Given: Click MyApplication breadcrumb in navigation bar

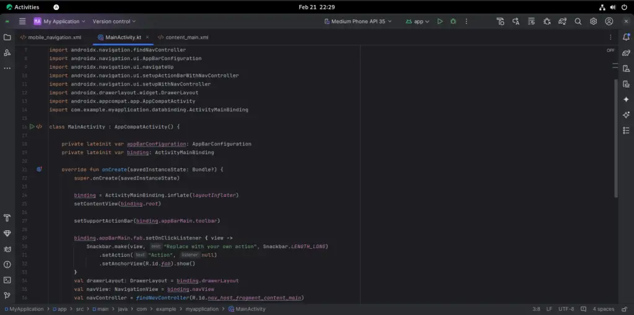Looking at the screenshot, I should (24, 309).
